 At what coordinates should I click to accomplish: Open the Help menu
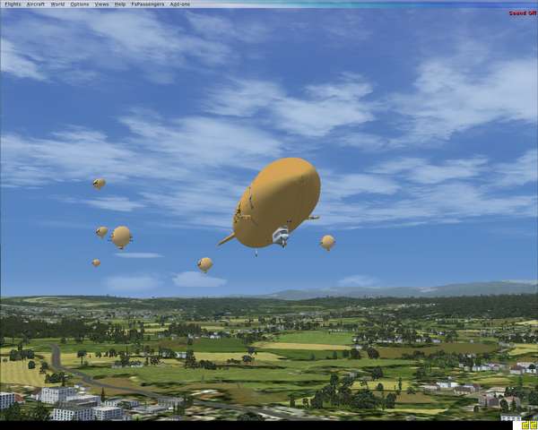pos(120,4)
